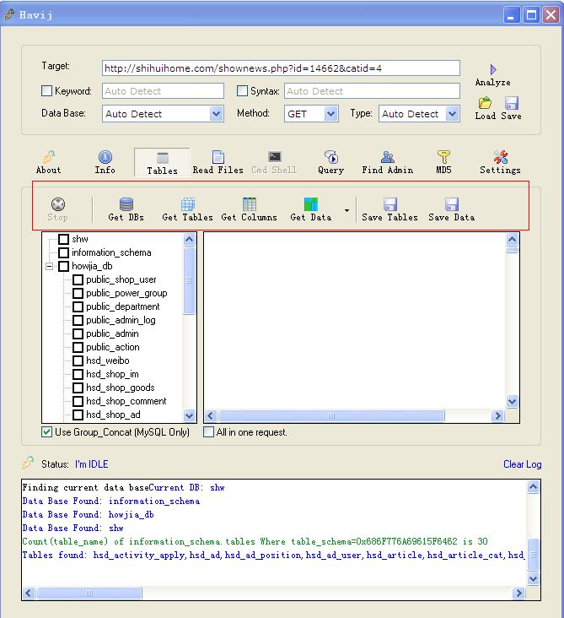Open the Method GET dropdown
564x618 pixels.
(x=330, y=114)
